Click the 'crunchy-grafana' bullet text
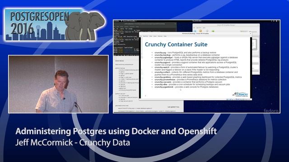This screenshot has height=162, width=289. (163, 77)
